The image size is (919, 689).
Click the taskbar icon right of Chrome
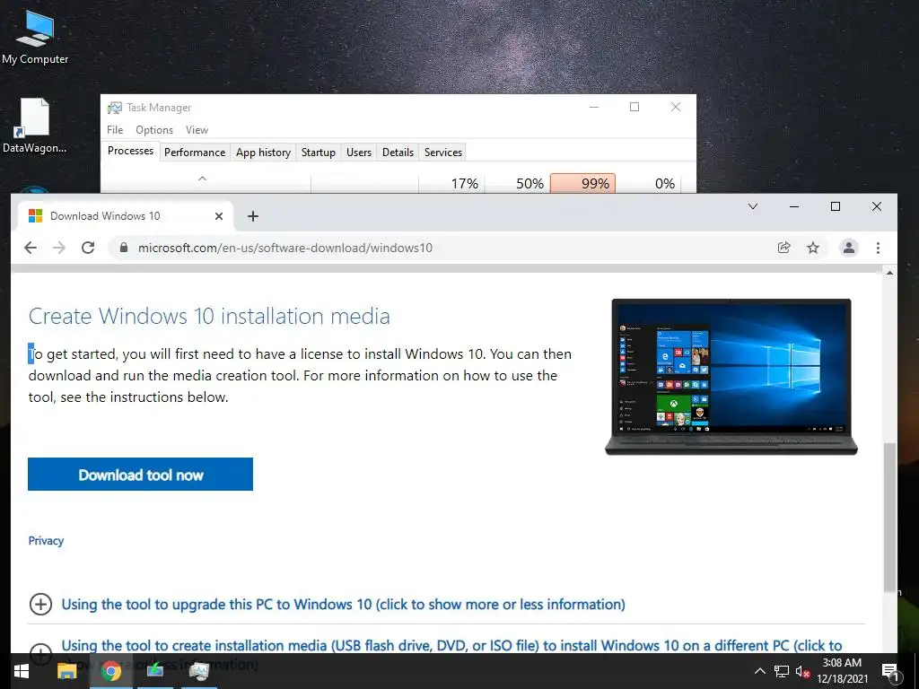coord(154,671)
